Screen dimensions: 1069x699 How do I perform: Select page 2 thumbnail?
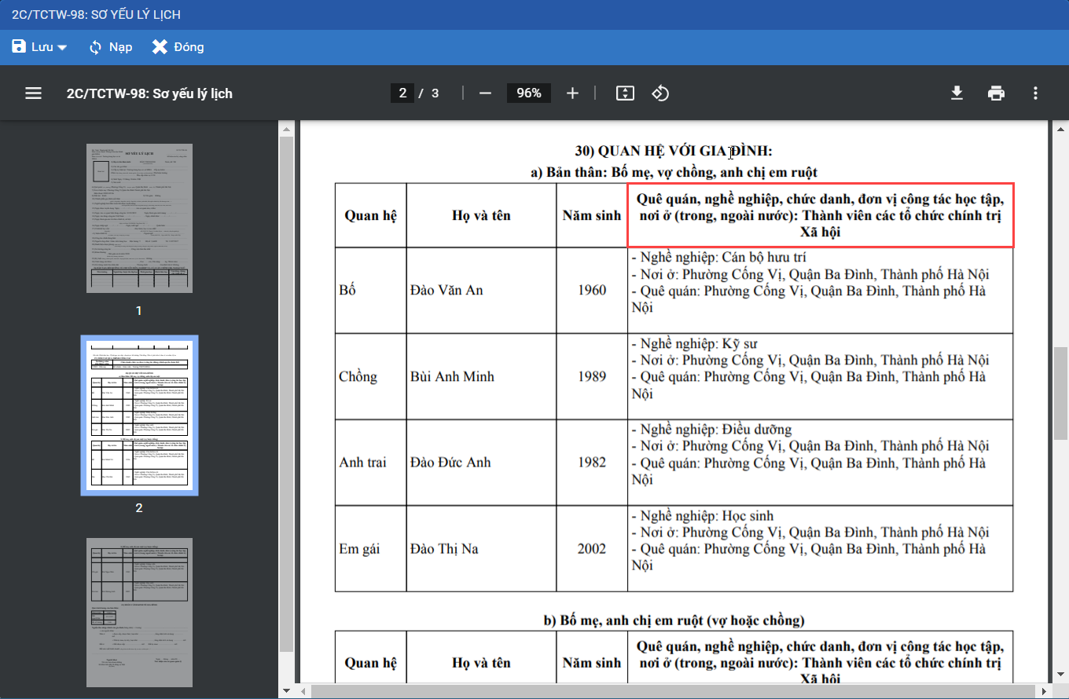pyautogui.click(x=139, y=415)
